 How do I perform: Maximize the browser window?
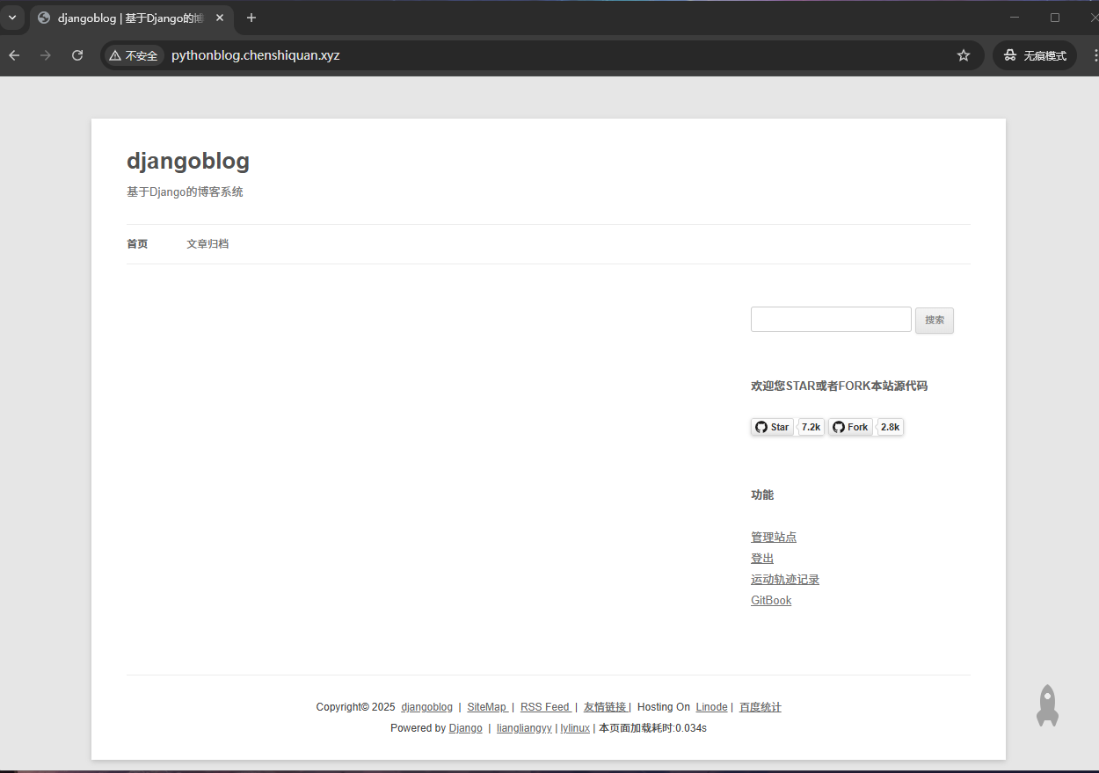(x=1055, y=18)
